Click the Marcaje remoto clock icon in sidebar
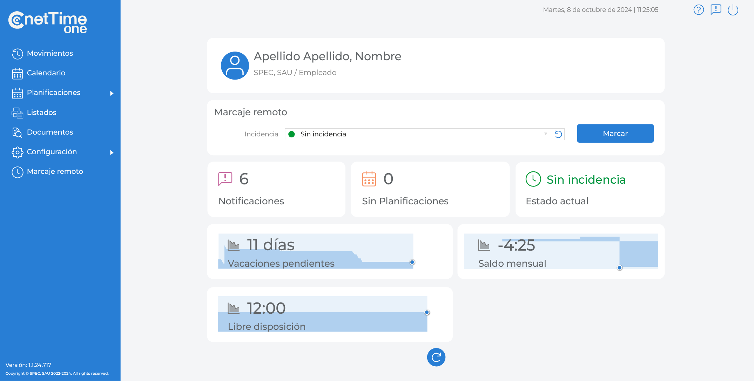This screenshot has width=754, height=381. click(x=18, y=172)
